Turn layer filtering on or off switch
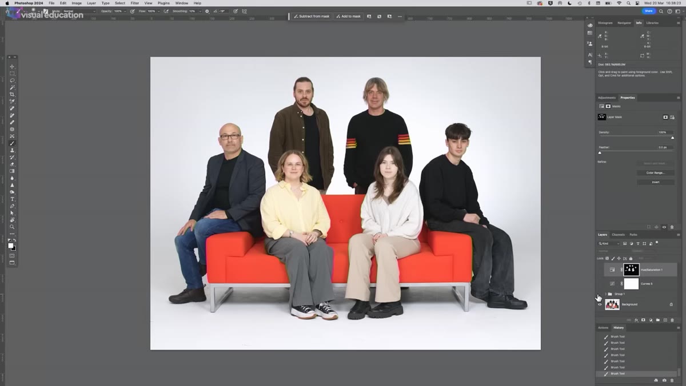686x386 pixels. 657,243
